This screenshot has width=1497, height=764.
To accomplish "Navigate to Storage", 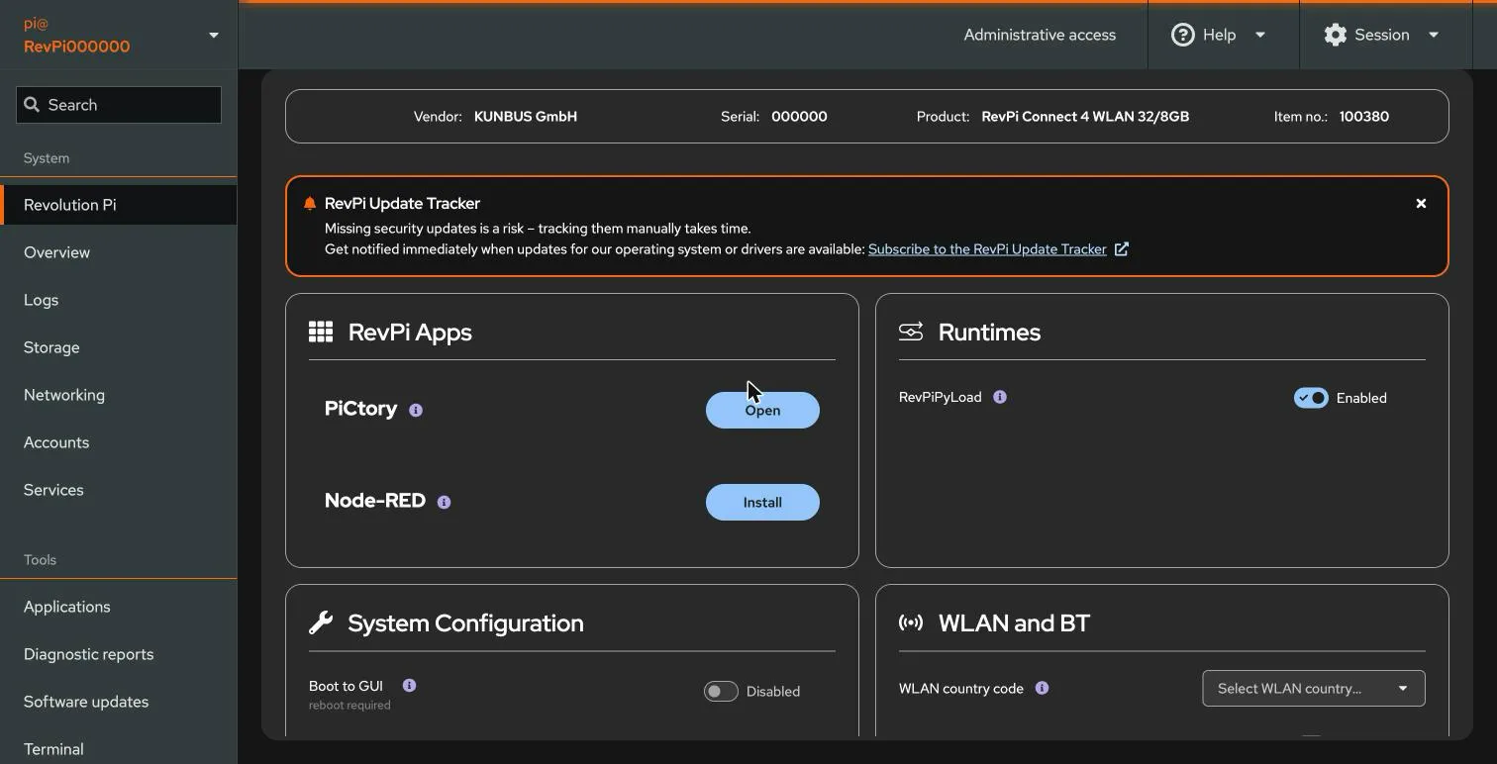I will tap(119, 347).
